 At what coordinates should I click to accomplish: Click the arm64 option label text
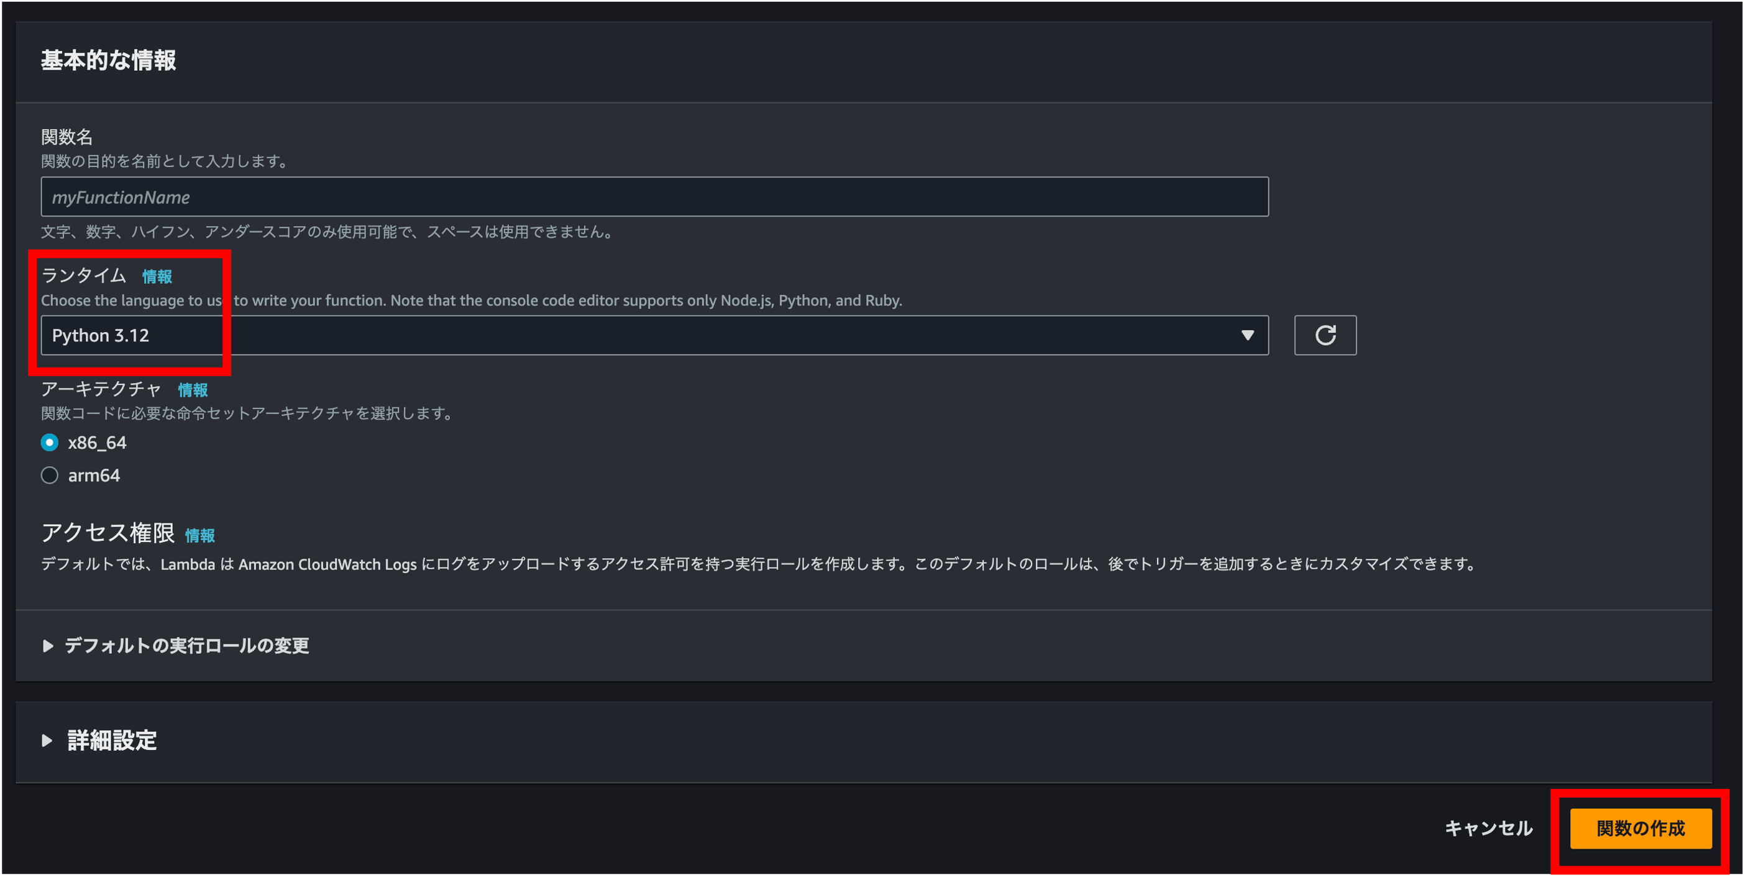click(x=94, y=475)
